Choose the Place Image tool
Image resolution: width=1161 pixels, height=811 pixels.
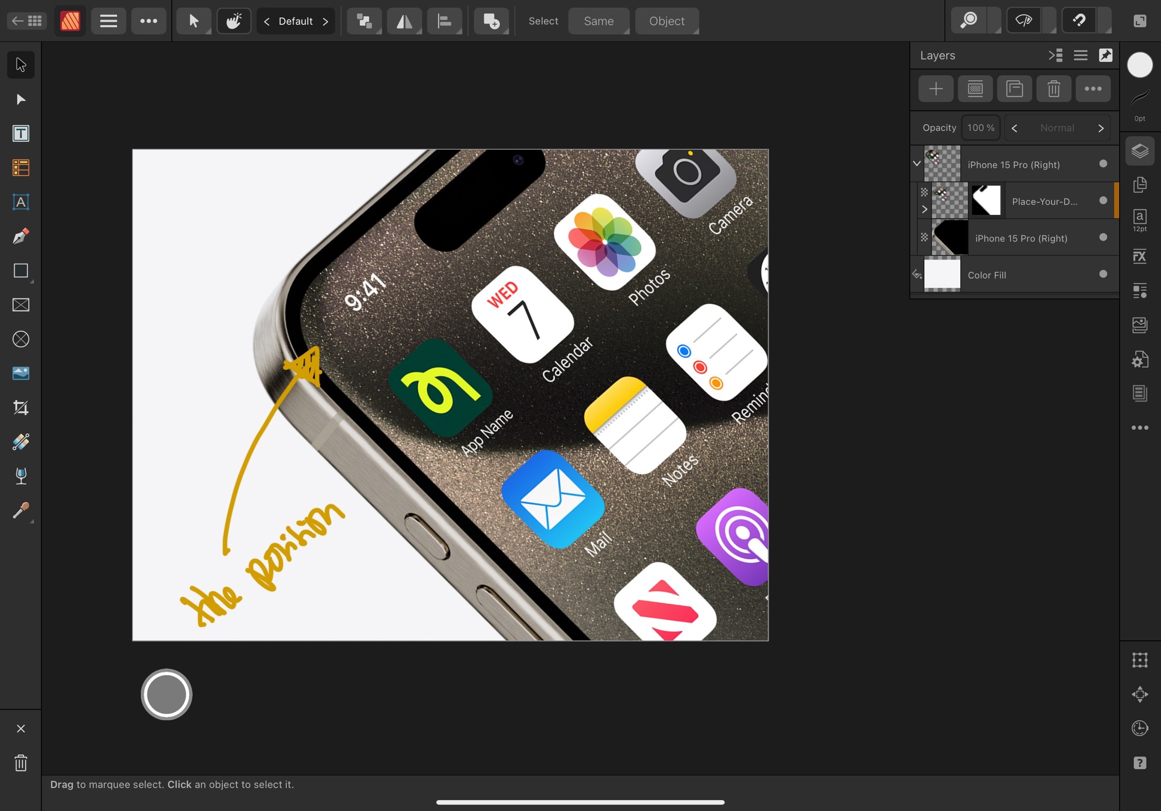21,373
